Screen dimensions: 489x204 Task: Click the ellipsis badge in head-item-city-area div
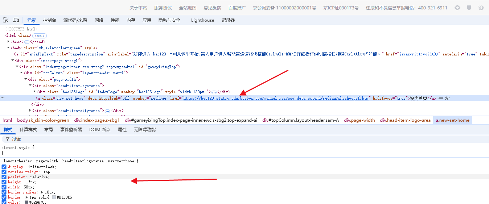pos(107,111)
